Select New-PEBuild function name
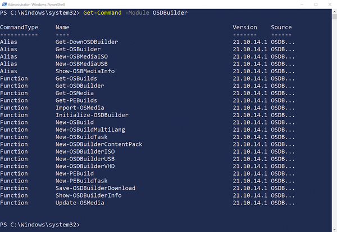The width and height of the screenshot is (337, 232). (x=75, y=173)
